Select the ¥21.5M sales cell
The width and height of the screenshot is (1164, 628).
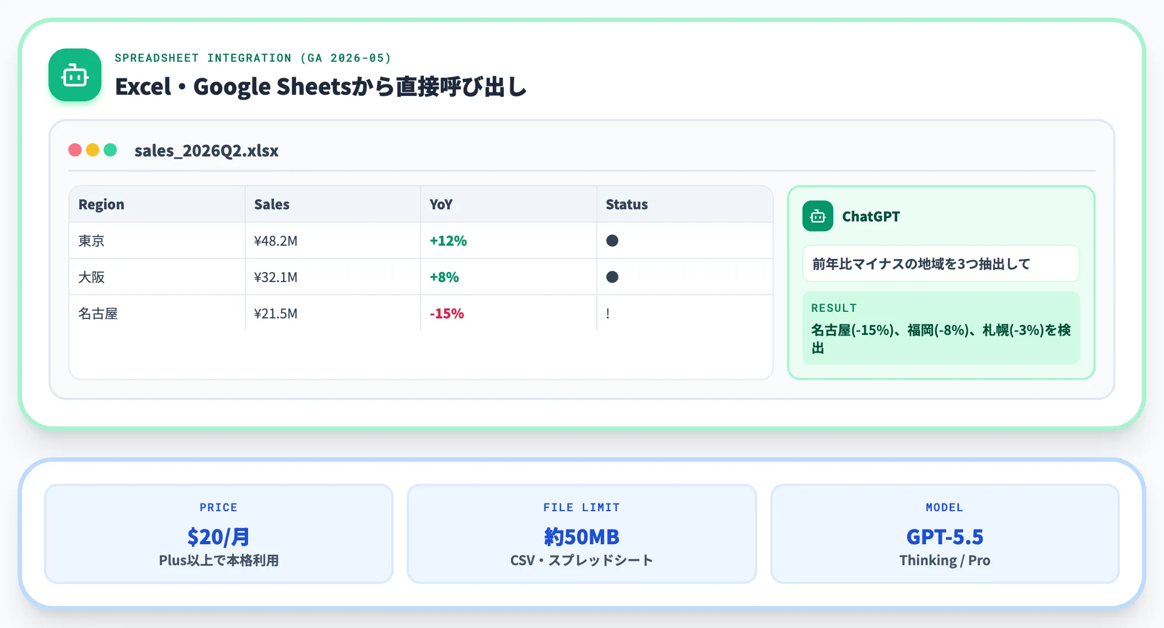[333, 313]
